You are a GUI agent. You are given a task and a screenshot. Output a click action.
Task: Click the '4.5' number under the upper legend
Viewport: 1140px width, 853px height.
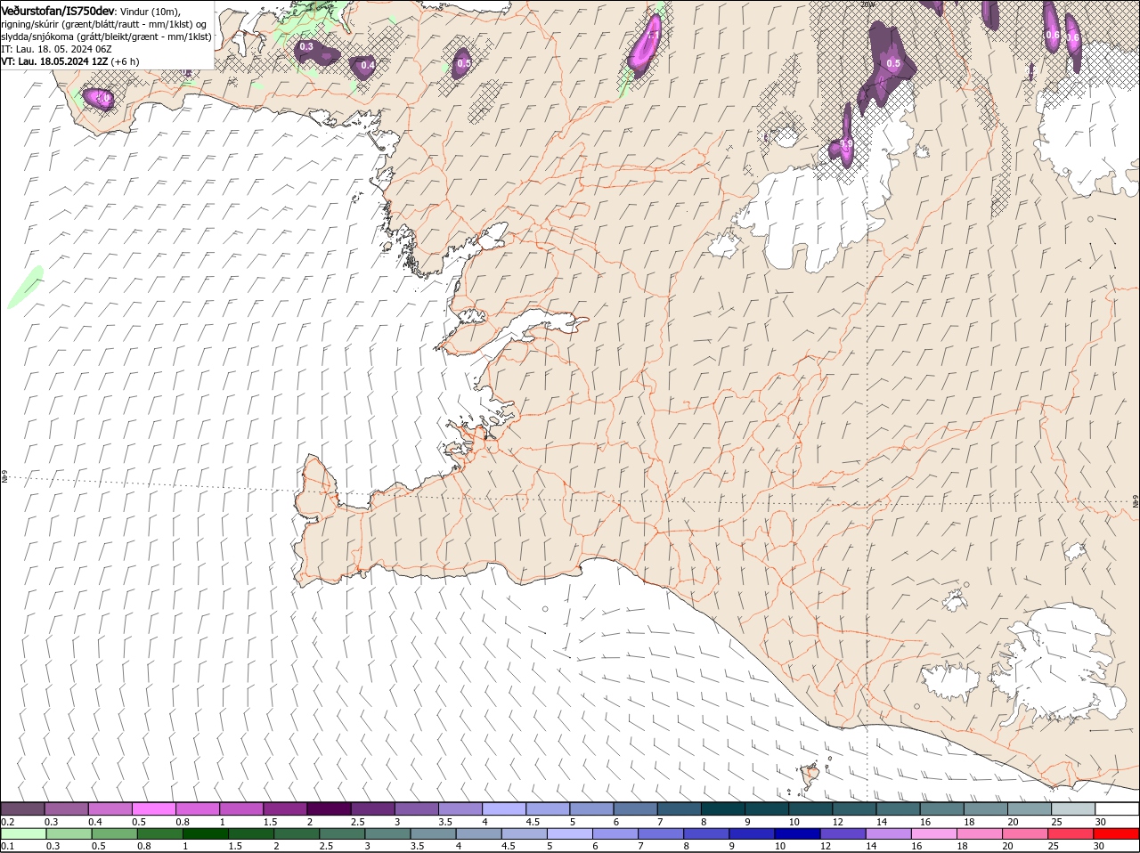(533, 821)
